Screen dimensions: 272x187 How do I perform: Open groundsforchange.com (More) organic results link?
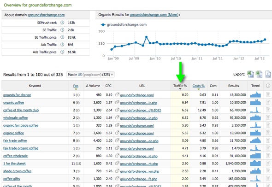click(x=154, y=15)
